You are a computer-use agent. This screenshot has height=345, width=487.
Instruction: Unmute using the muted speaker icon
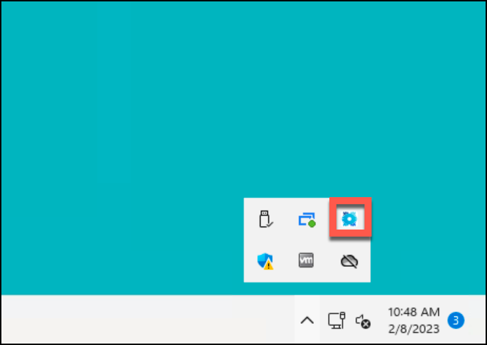(x=362, y=321)
